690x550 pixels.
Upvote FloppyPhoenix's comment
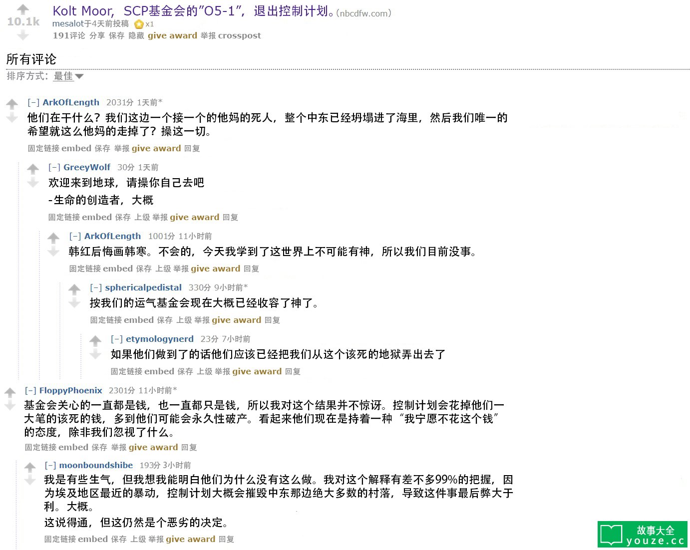10,392
